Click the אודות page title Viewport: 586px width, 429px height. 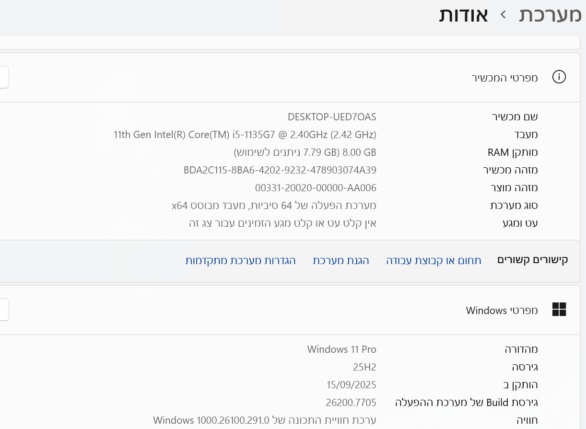[x=463, y=15]
